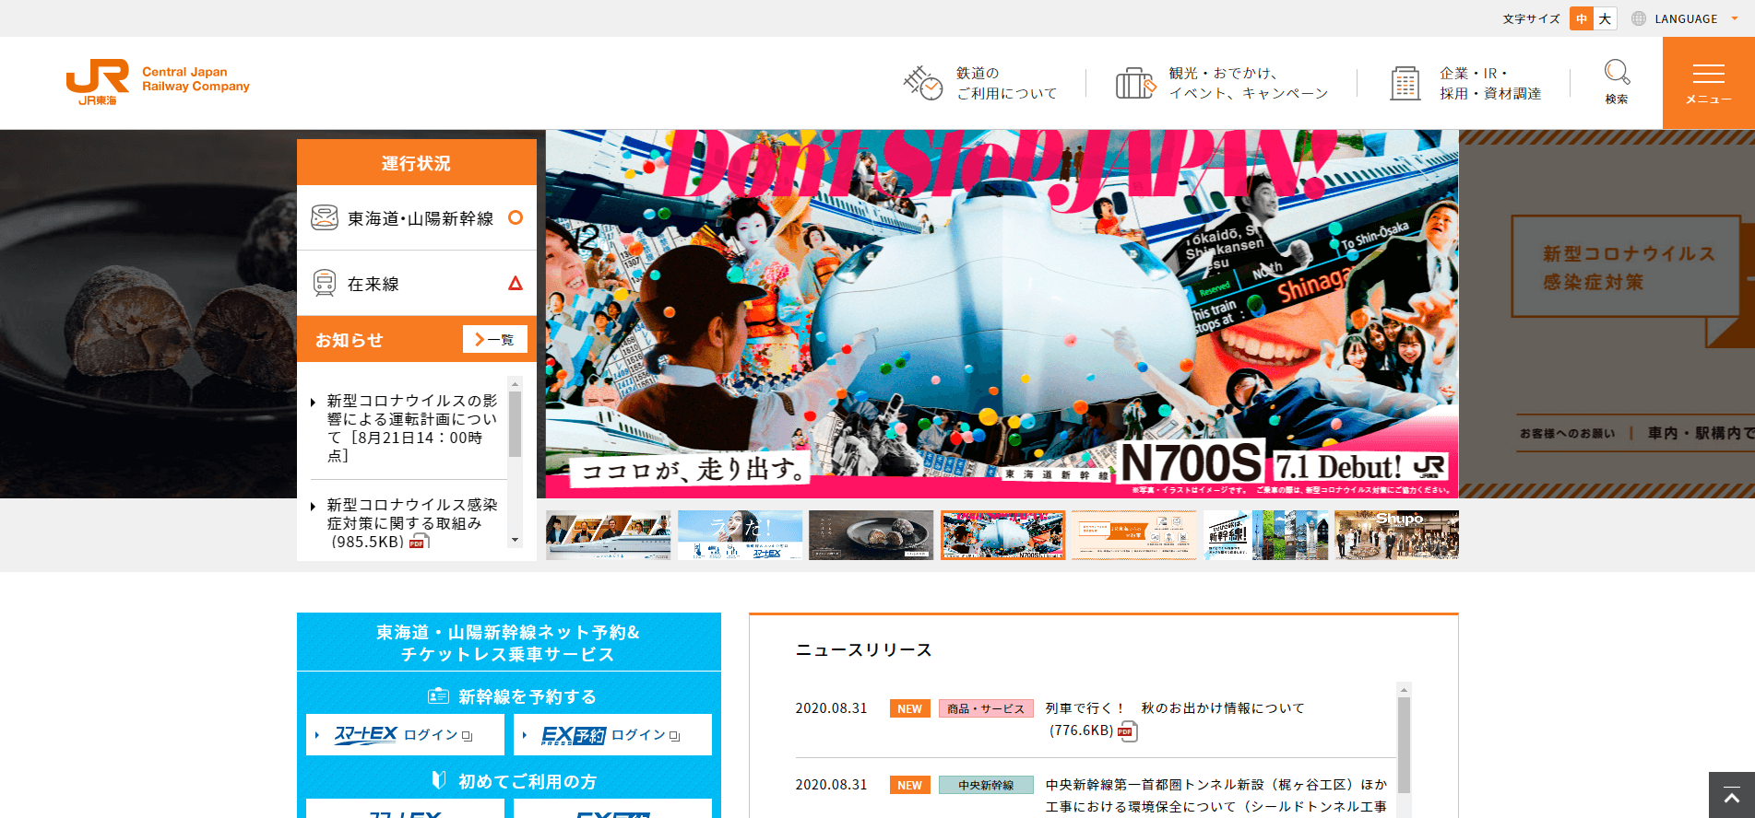Screen dimensions: 1755x818
Task: Open PDF icon next to 985.5KB notice
Action: (x=420, y=542)
